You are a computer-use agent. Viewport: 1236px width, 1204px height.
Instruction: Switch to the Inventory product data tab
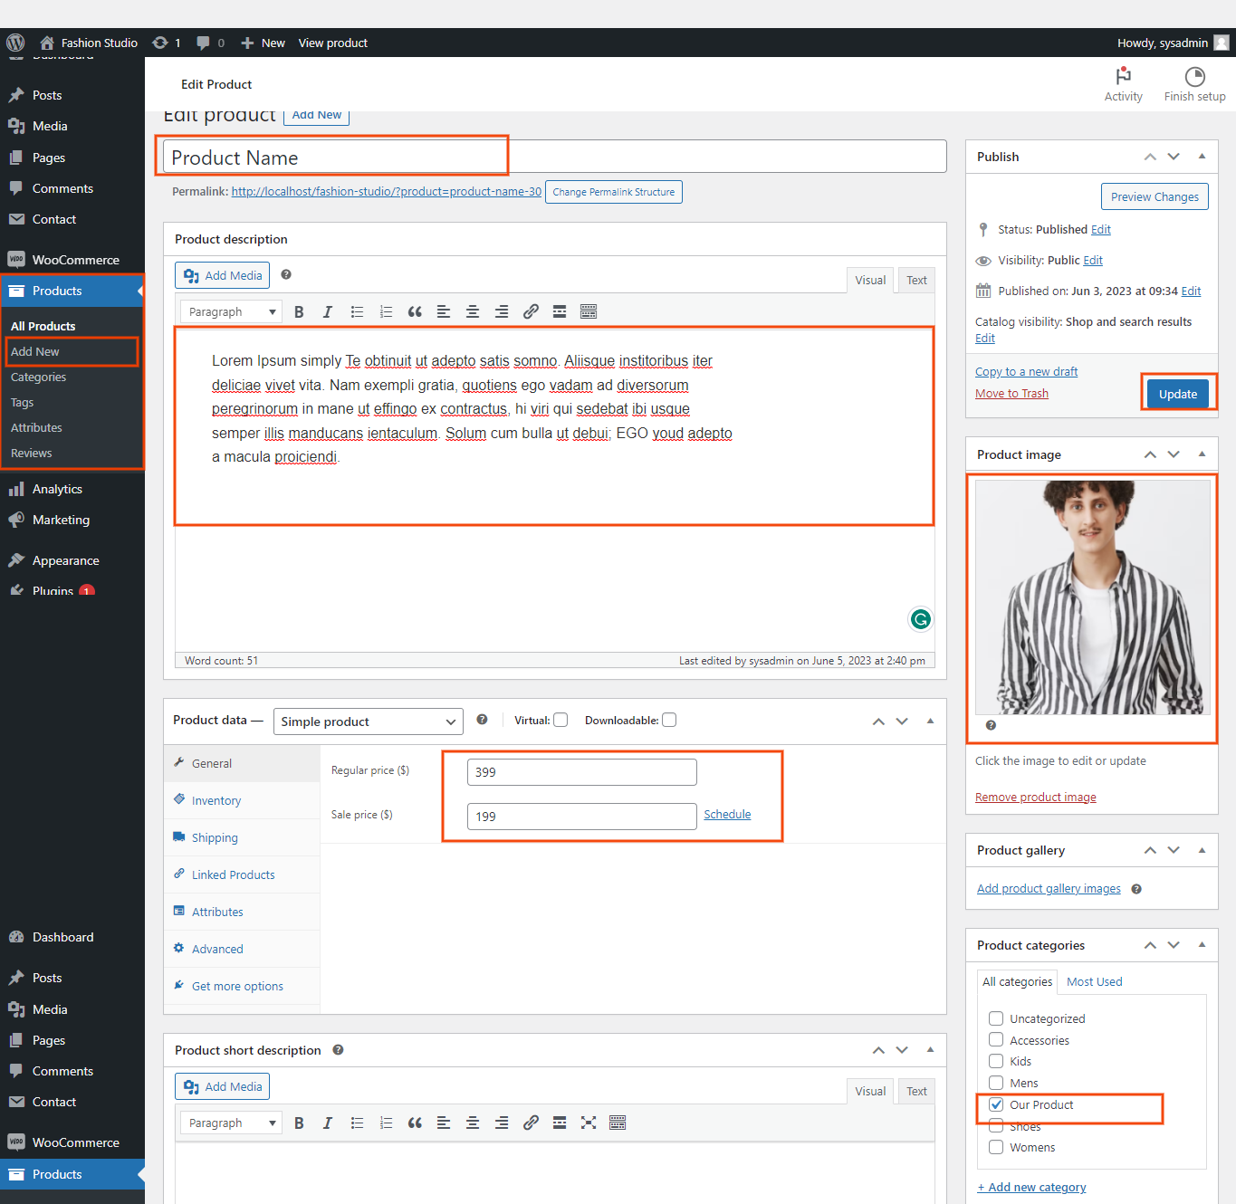pos(216,801)
